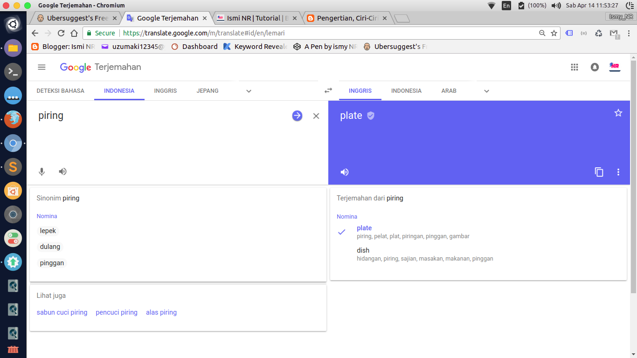Click synonym pinggan

[52, 263]
